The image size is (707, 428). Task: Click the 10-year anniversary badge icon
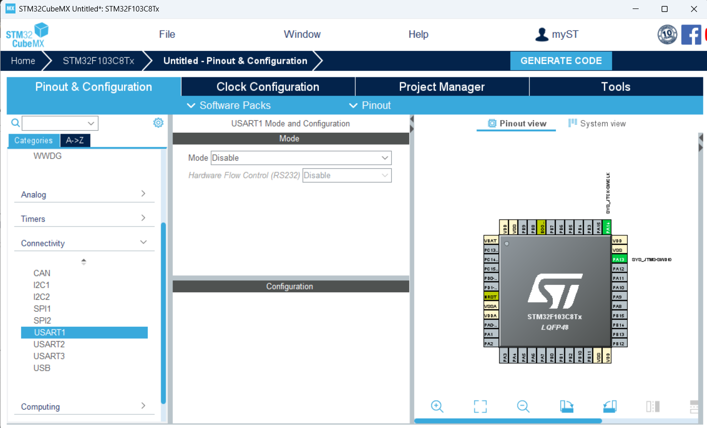[667, 34]
